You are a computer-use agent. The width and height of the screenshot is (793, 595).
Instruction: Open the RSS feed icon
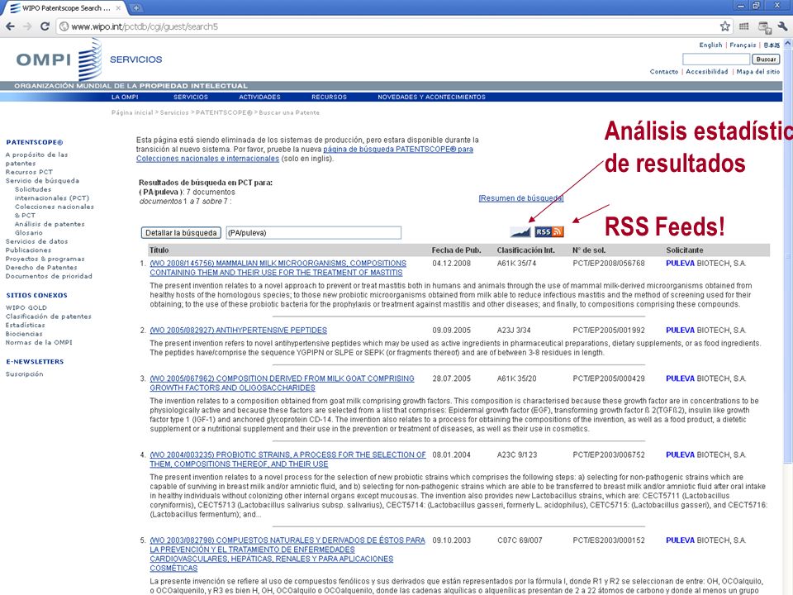[x=549, y=231]
